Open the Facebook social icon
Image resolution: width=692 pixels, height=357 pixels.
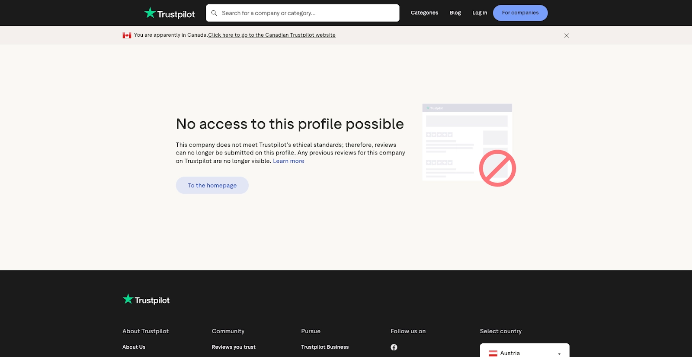394,348
